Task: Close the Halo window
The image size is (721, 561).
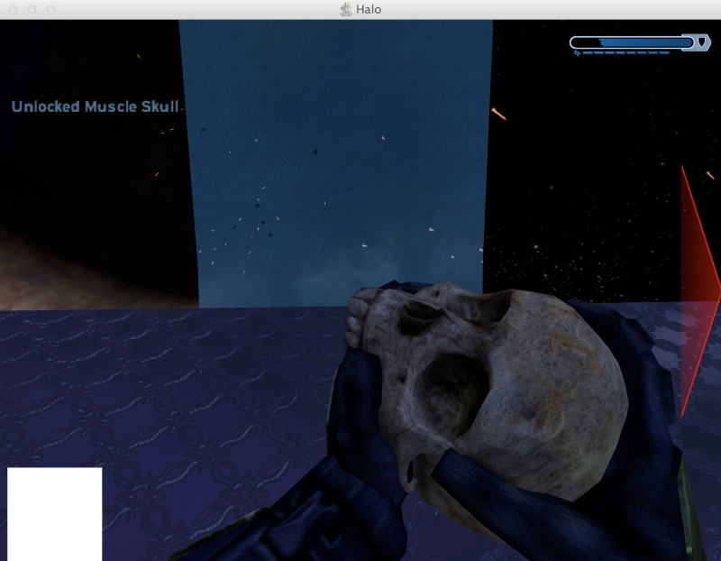Action: point(14,9)
